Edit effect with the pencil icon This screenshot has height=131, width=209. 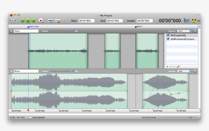(178, 67)
